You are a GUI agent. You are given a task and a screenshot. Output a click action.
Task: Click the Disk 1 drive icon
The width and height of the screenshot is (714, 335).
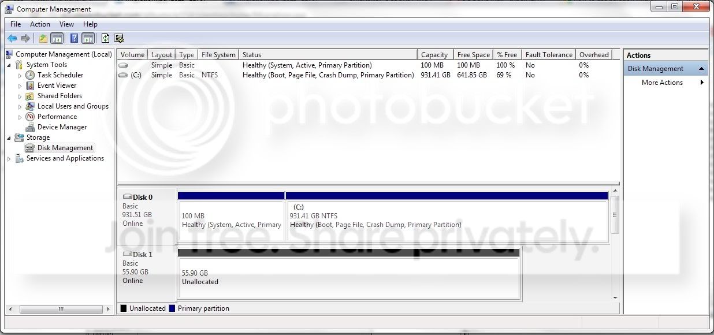click(x=127, y=254)
